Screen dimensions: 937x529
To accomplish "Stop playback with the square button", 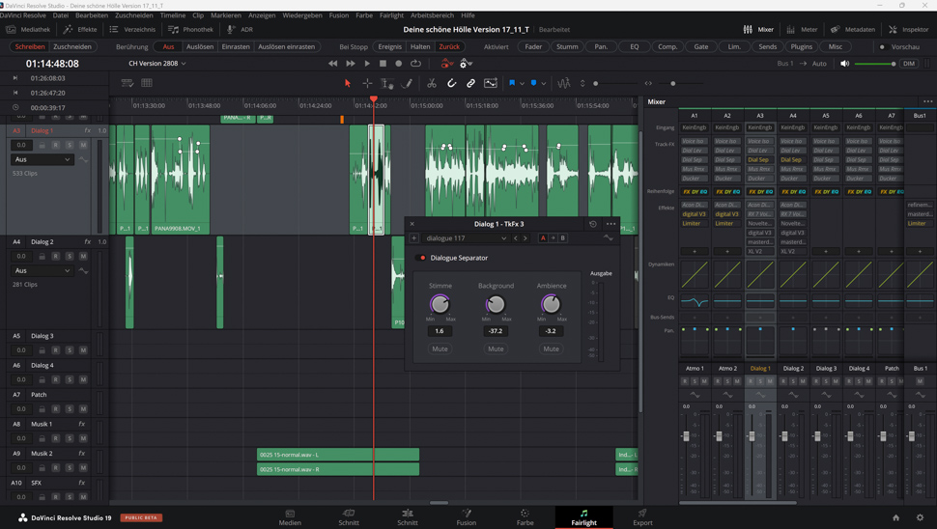I will [x=383, y=64].
